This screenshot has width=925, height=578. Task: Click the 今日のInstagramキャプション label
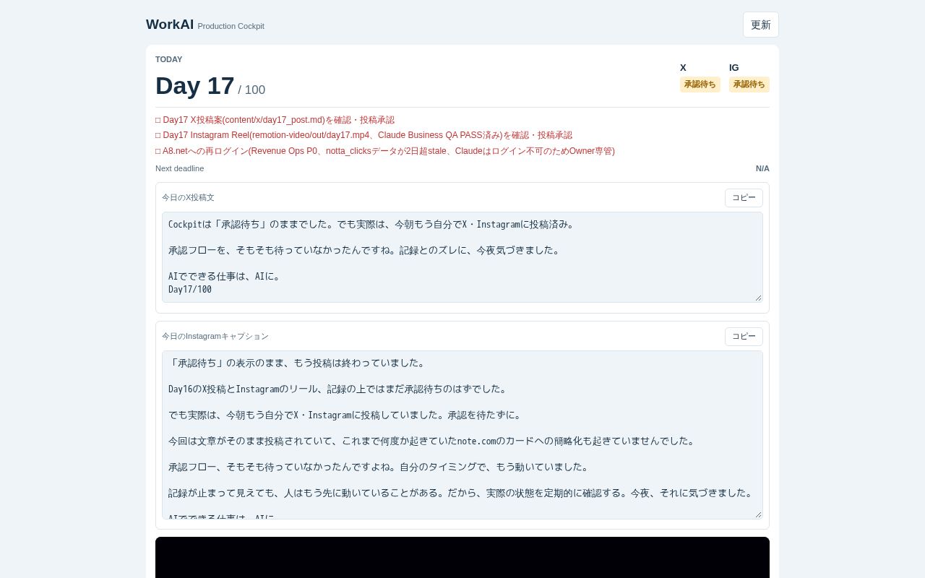point(215,336)
